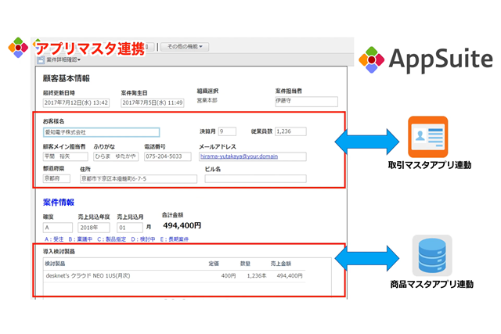
Task: Click the 決算月 field showing 9
Action: 227,131
